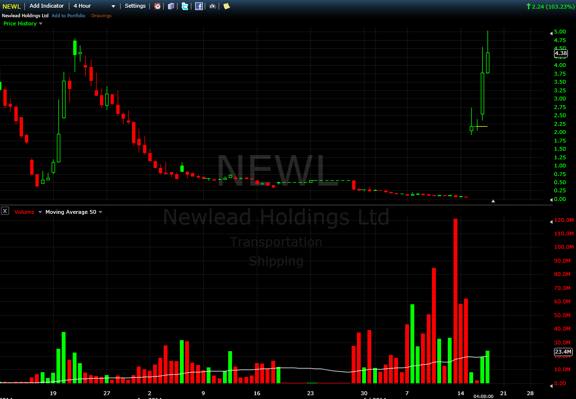Click the date label 30 on time axis
This screenshot has width=576, height=399.
pos(365,393)
